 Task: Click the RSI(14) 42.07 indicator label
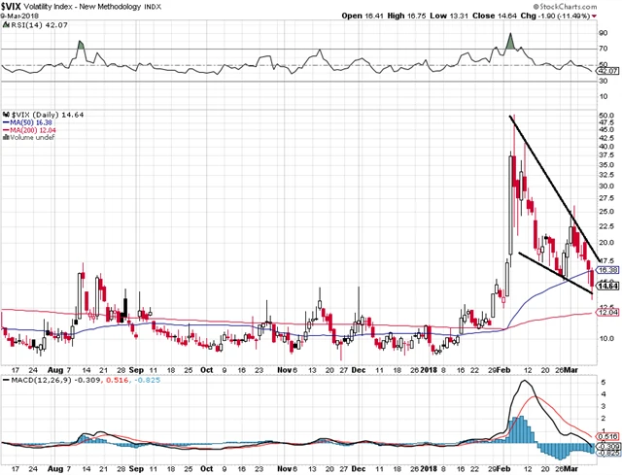(x=39, y=24)
